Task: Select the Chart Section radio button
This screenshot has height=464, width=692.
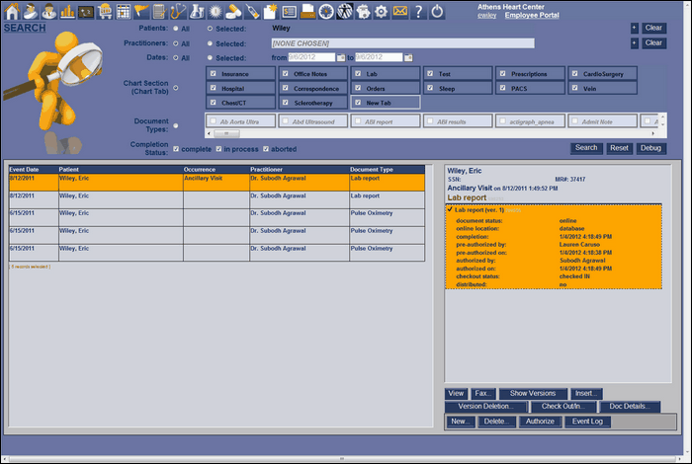Action: [x=176, y=88]
